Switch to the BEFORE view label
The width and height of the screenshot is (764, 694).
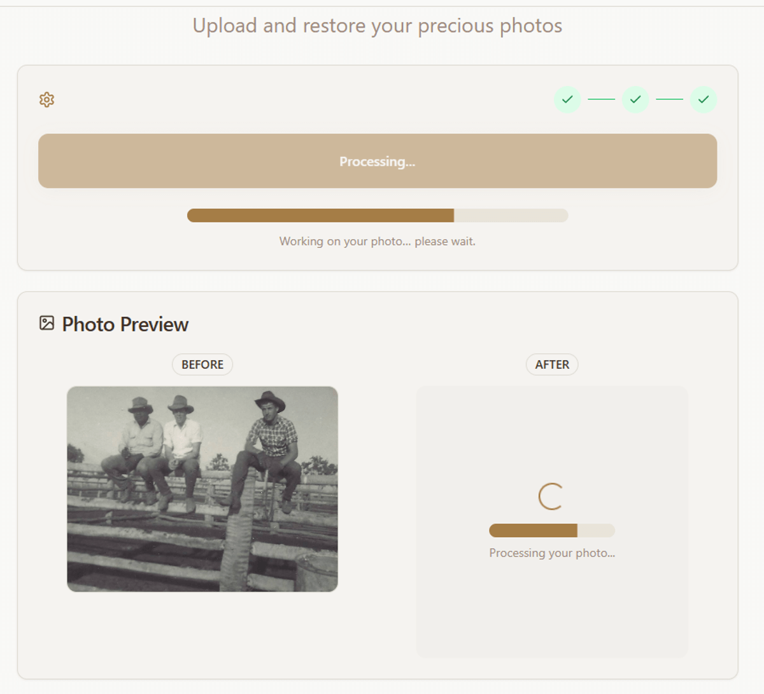(x=202, y=364)
